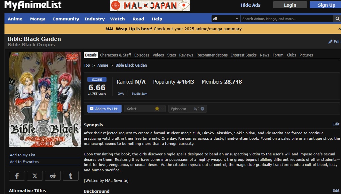
Task: Select the Details tab
Action: (91, 55)
